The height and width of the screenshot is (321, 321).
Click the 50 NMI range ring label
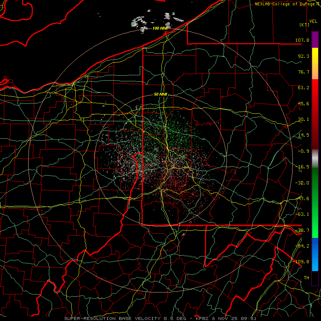click(160, 95)
